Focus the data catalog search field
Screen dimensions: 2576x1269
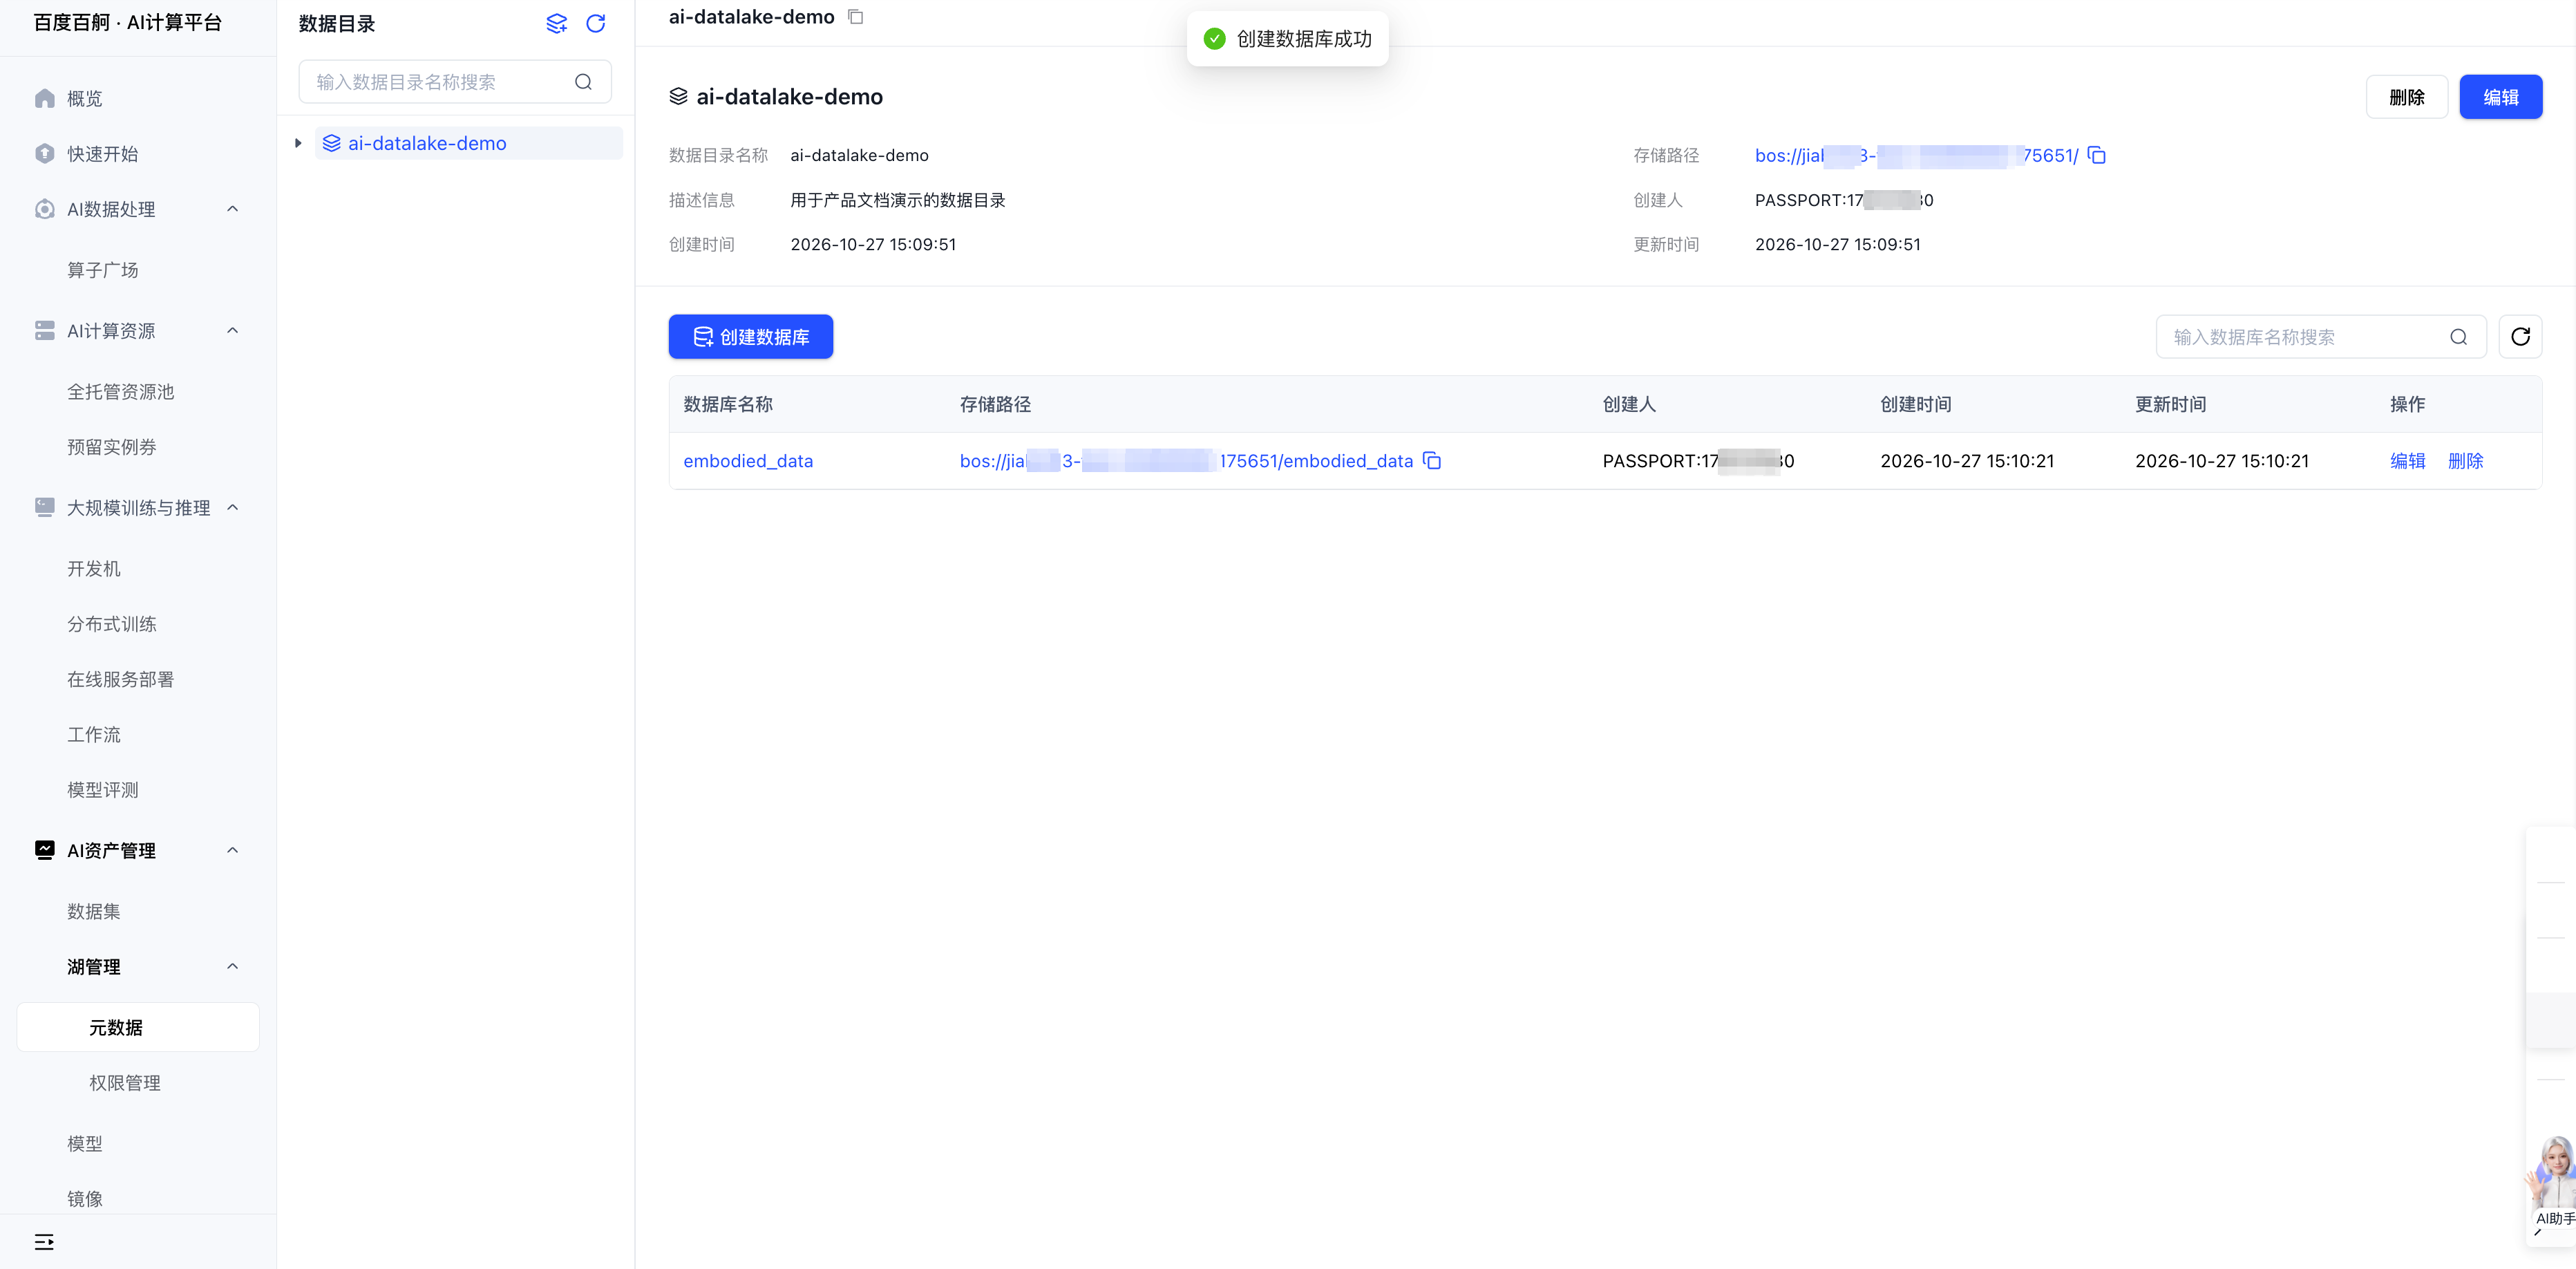pos(455,82)
